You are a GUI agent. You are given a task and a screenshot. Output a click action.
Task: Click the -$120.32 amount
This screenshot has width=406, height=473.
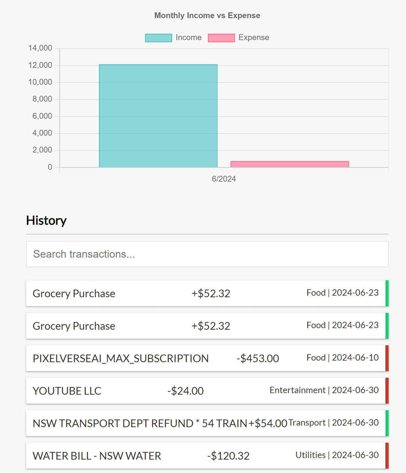[228, 456]
